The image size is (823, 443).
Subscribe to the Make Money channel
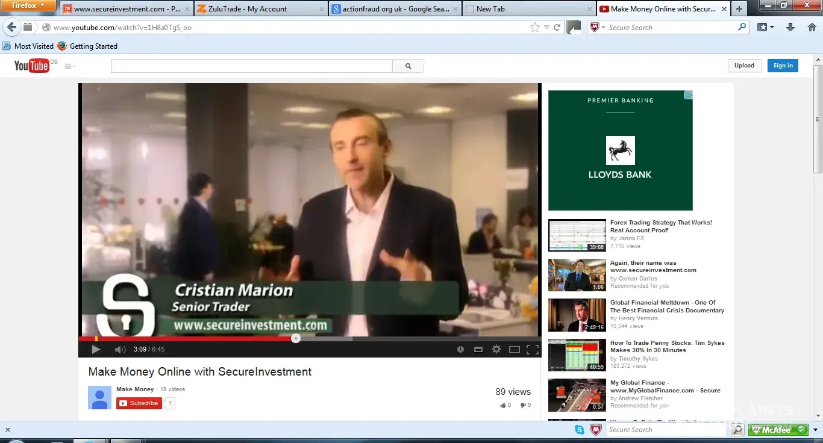139,403
